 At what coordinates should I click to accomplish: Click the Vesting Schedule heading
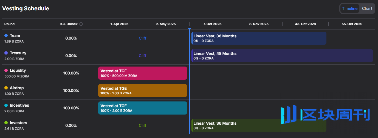pos(26,8)
